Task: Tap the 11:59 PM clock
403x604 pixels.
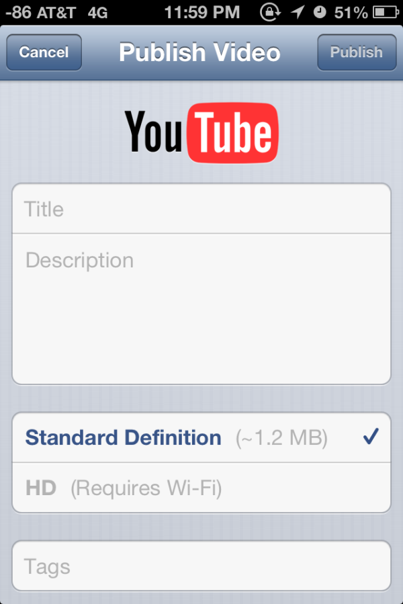Action: pos(202,12)
